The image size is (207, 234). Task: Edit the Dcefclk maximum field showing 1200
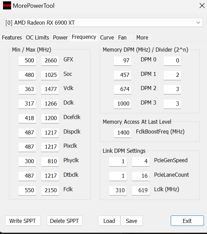[50, 118]
